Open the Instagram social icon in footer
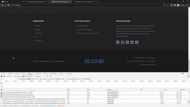 [123, 42]
